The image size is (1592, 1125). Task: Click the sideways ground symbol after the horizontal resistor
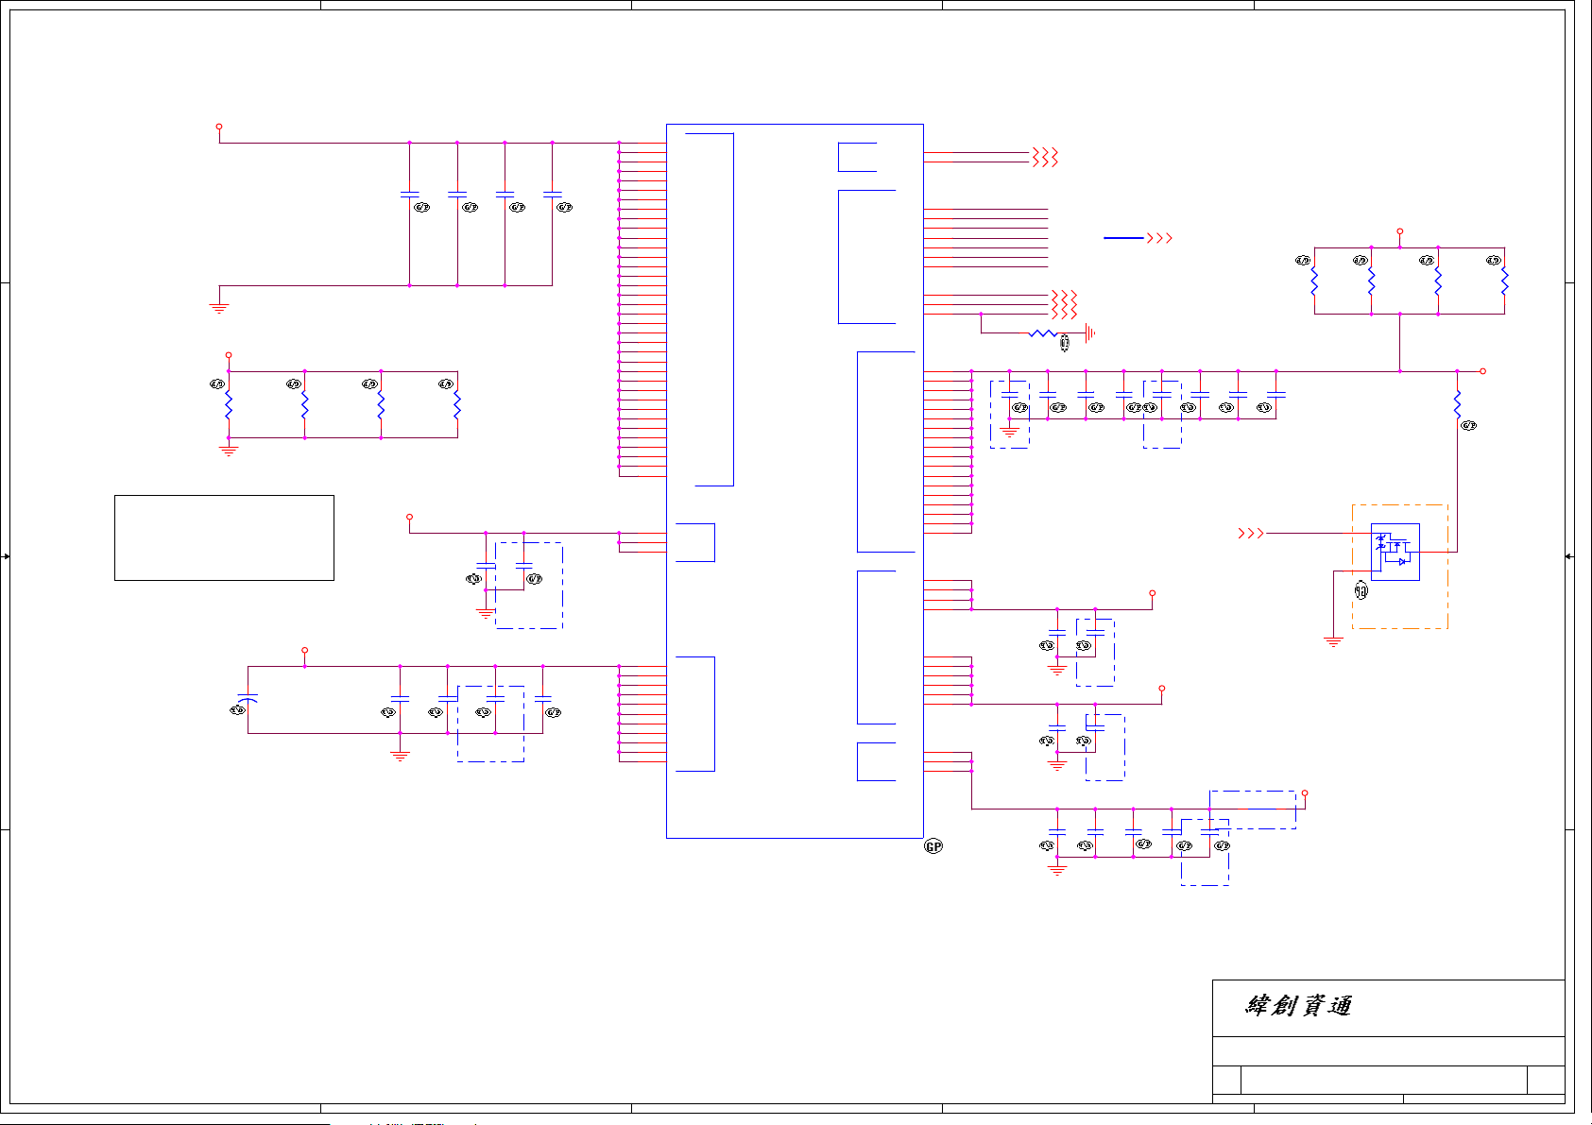coord(1090,333)
